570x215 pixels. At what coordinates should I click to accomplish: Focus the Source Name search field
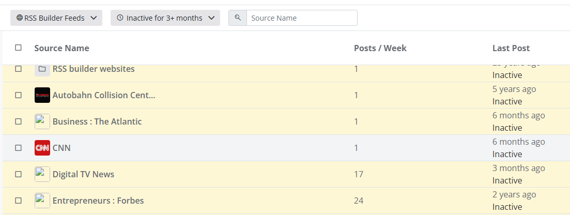[302, 18]
